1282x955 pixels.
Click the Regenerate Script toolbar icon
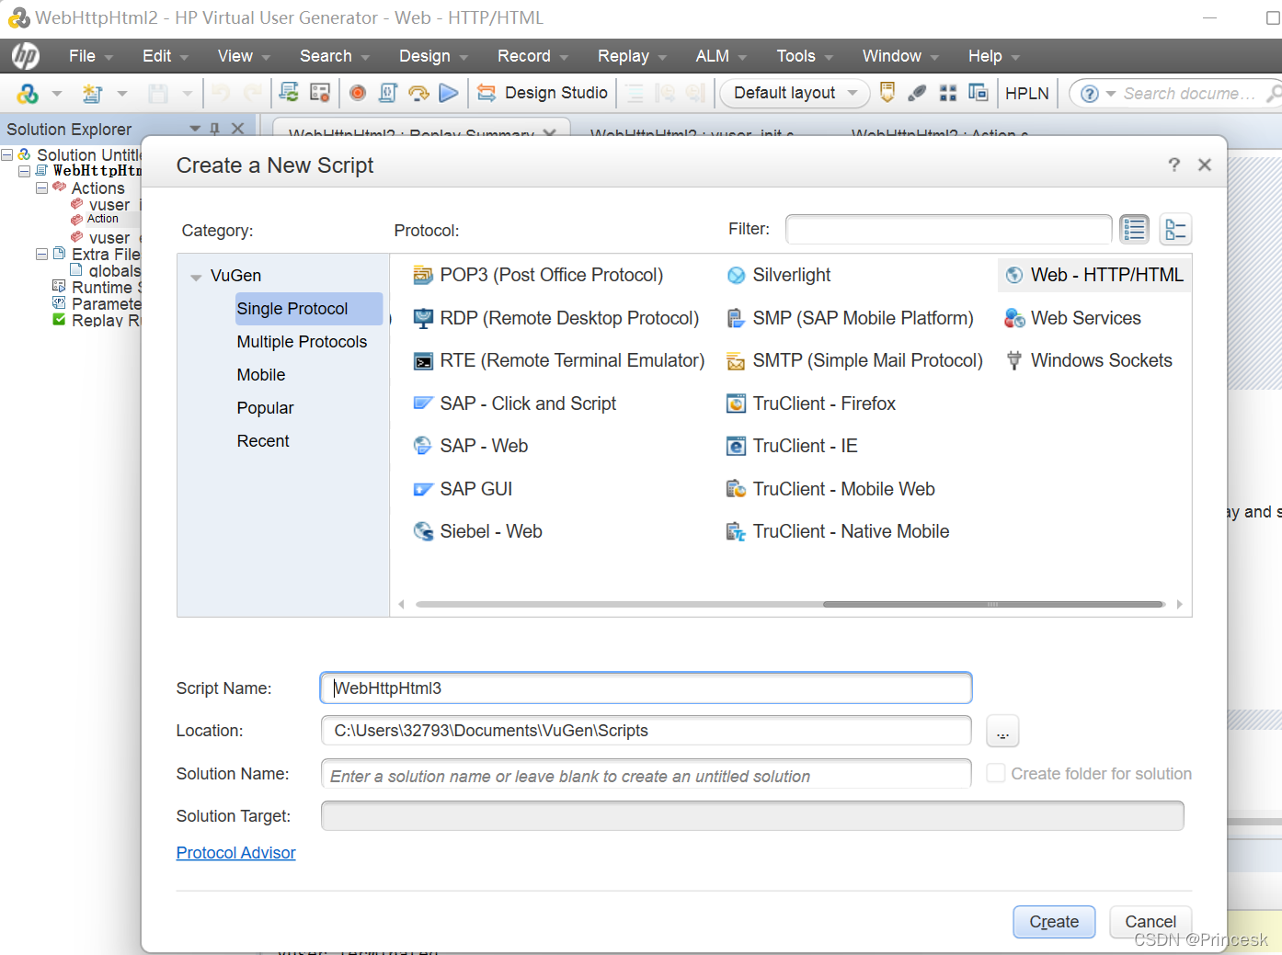click(x=289, y=92)
